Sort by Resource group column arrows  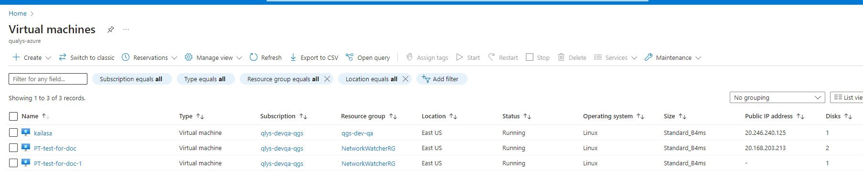[393, 116]
